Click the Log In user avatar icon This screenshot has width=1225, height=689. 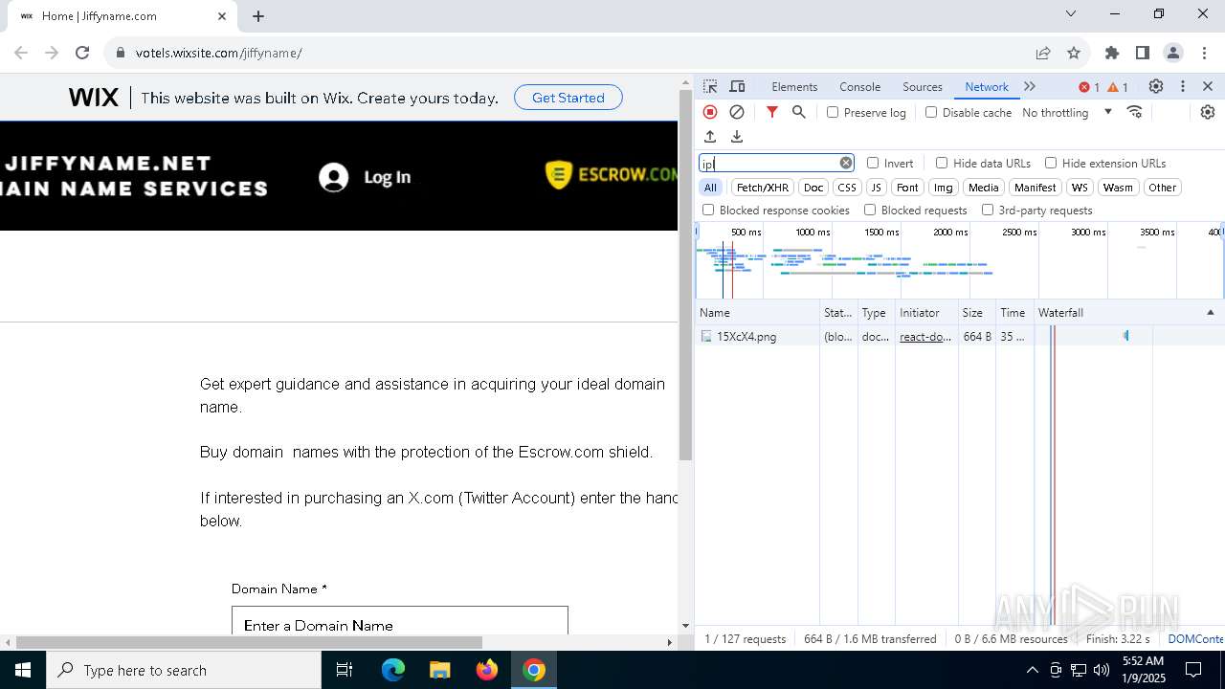click(333, 177)
